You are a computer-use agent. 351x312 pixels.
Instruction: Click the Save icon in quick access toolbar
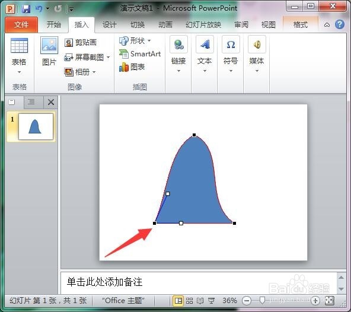[x=26, y=9]
